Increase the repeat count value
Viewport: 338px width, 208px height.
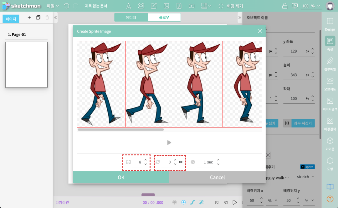pyautogui.click(x=175, y=160)
